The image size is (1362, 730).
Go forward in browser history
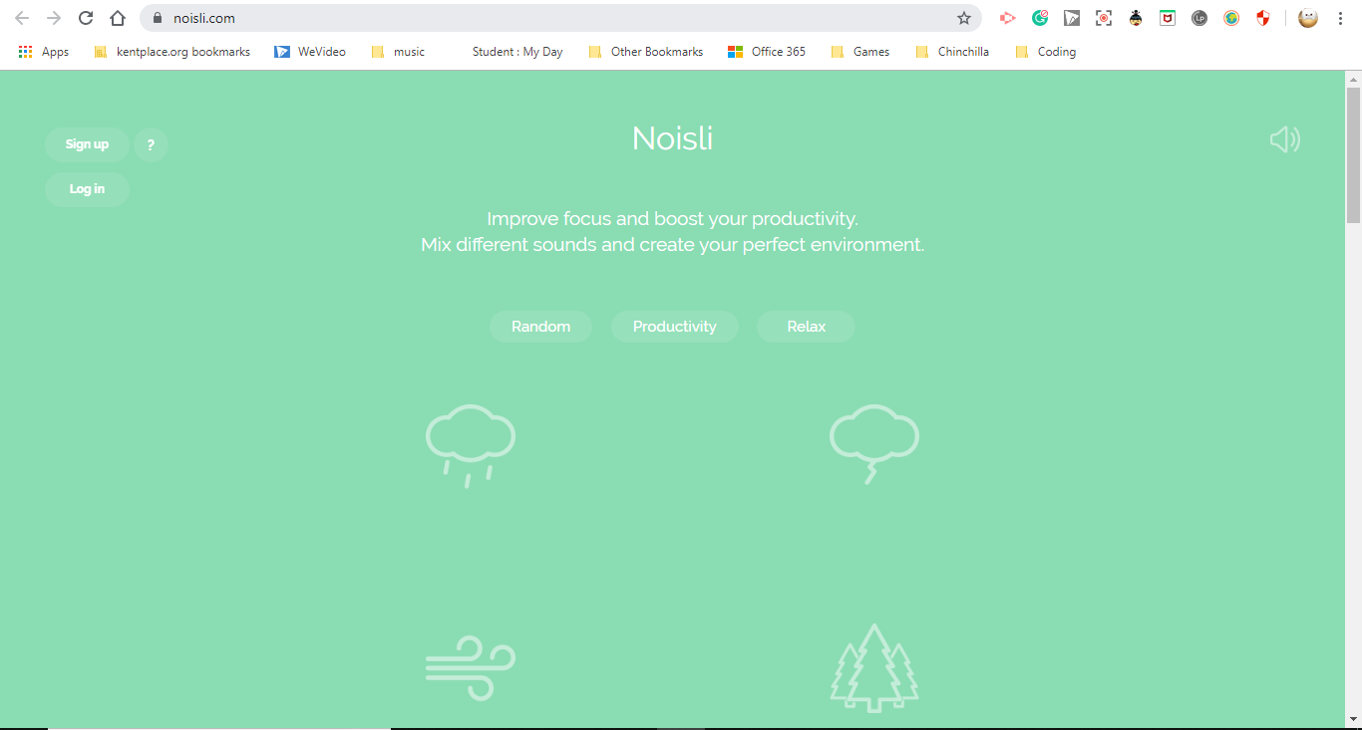[54, 18]
